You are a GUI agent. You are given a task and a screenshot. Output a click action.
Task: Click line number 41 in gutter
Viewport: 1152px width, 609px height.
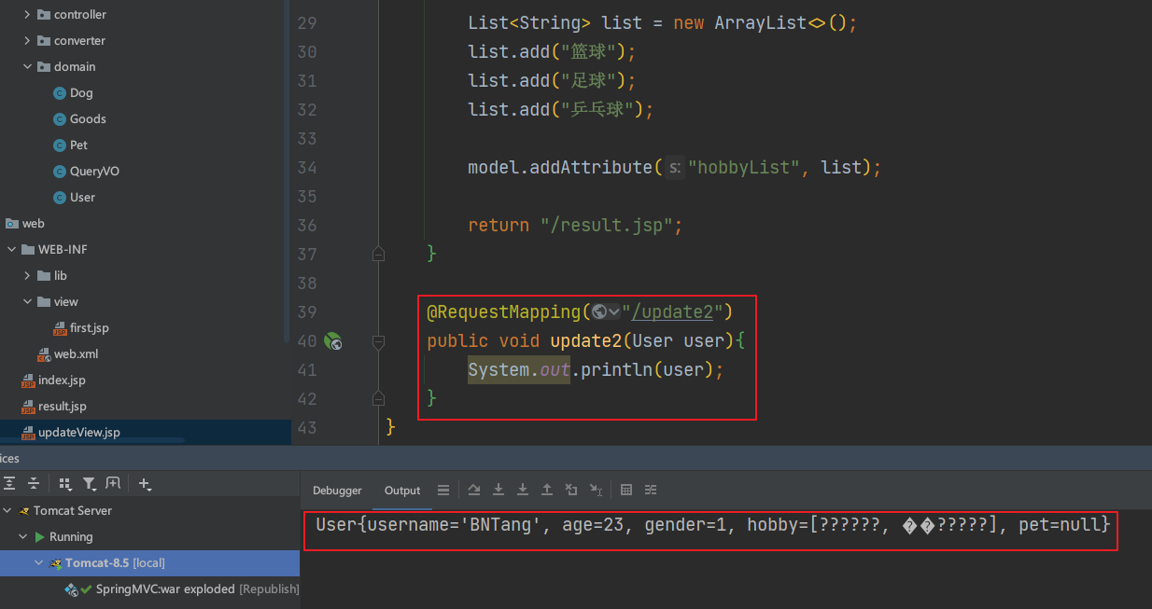tap(307, 370)
